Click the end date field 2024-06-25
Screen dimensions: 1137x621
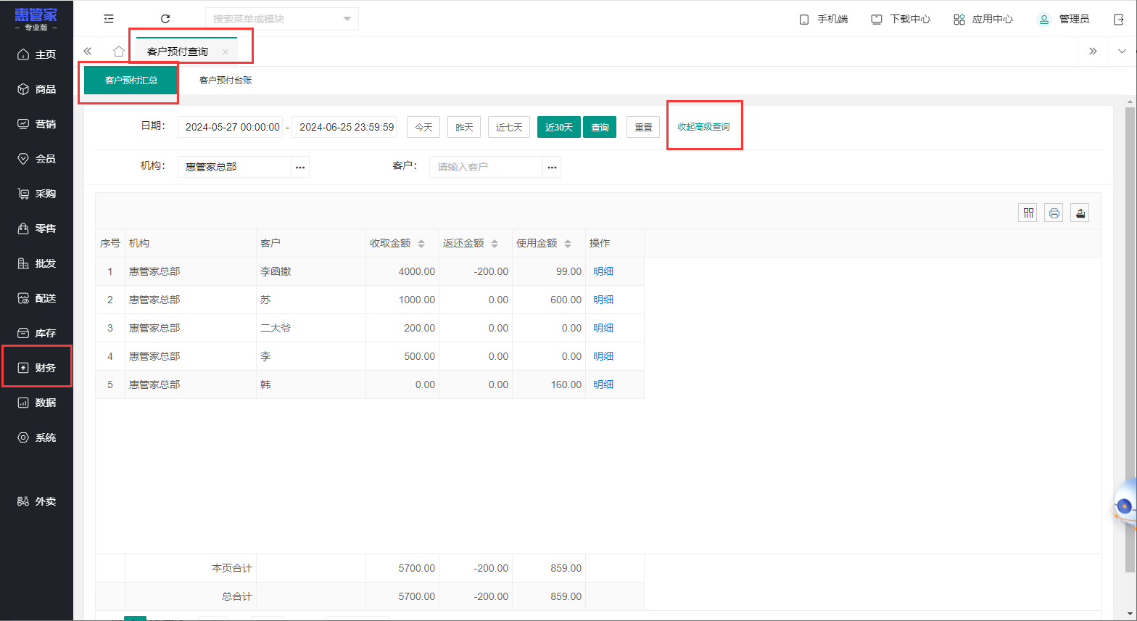(346, 127)
